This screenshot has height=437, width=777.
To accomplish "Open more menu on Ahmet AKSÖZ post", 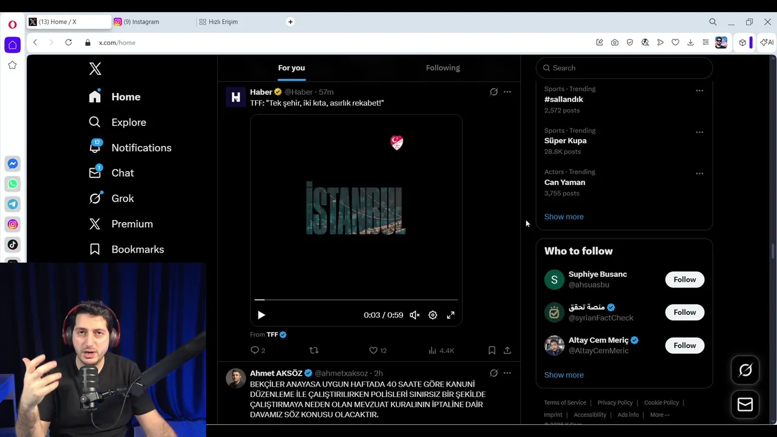I will coord(507,373).
